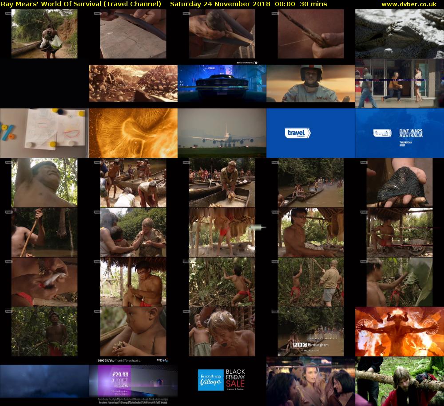Select the Black Friday Sale graphic
444x406 pixels.
235,379
